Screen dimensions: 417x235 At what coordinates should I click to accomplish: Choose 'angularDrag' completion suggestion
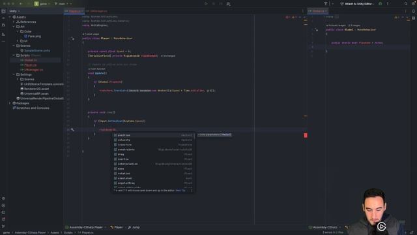(x=153, y=183)
